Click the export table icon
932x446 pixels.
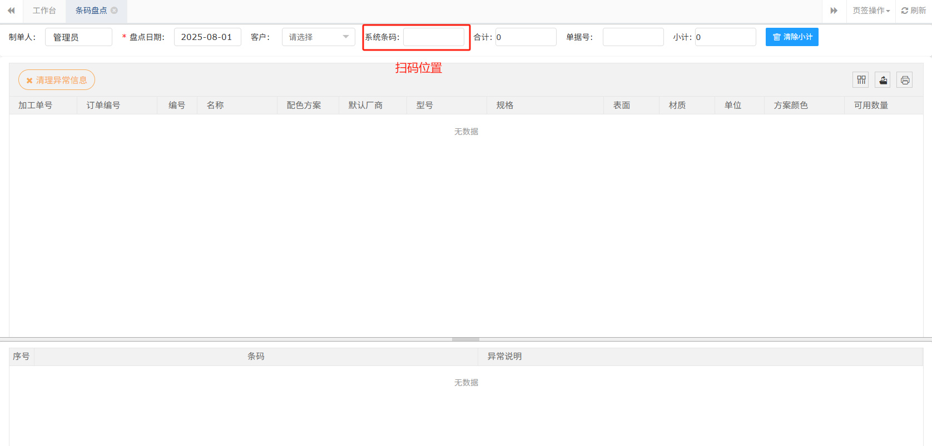(x=883, y=80)
